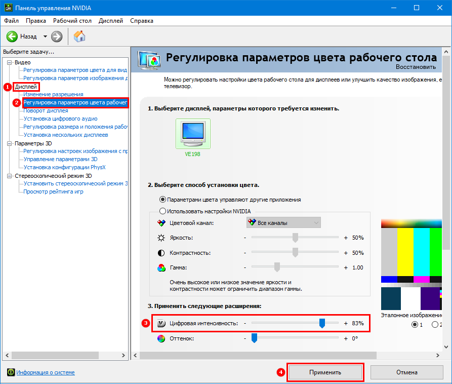This screenshot has width=452, height=384.
Task: Click the green Back arrow icon
Action: 12,36
